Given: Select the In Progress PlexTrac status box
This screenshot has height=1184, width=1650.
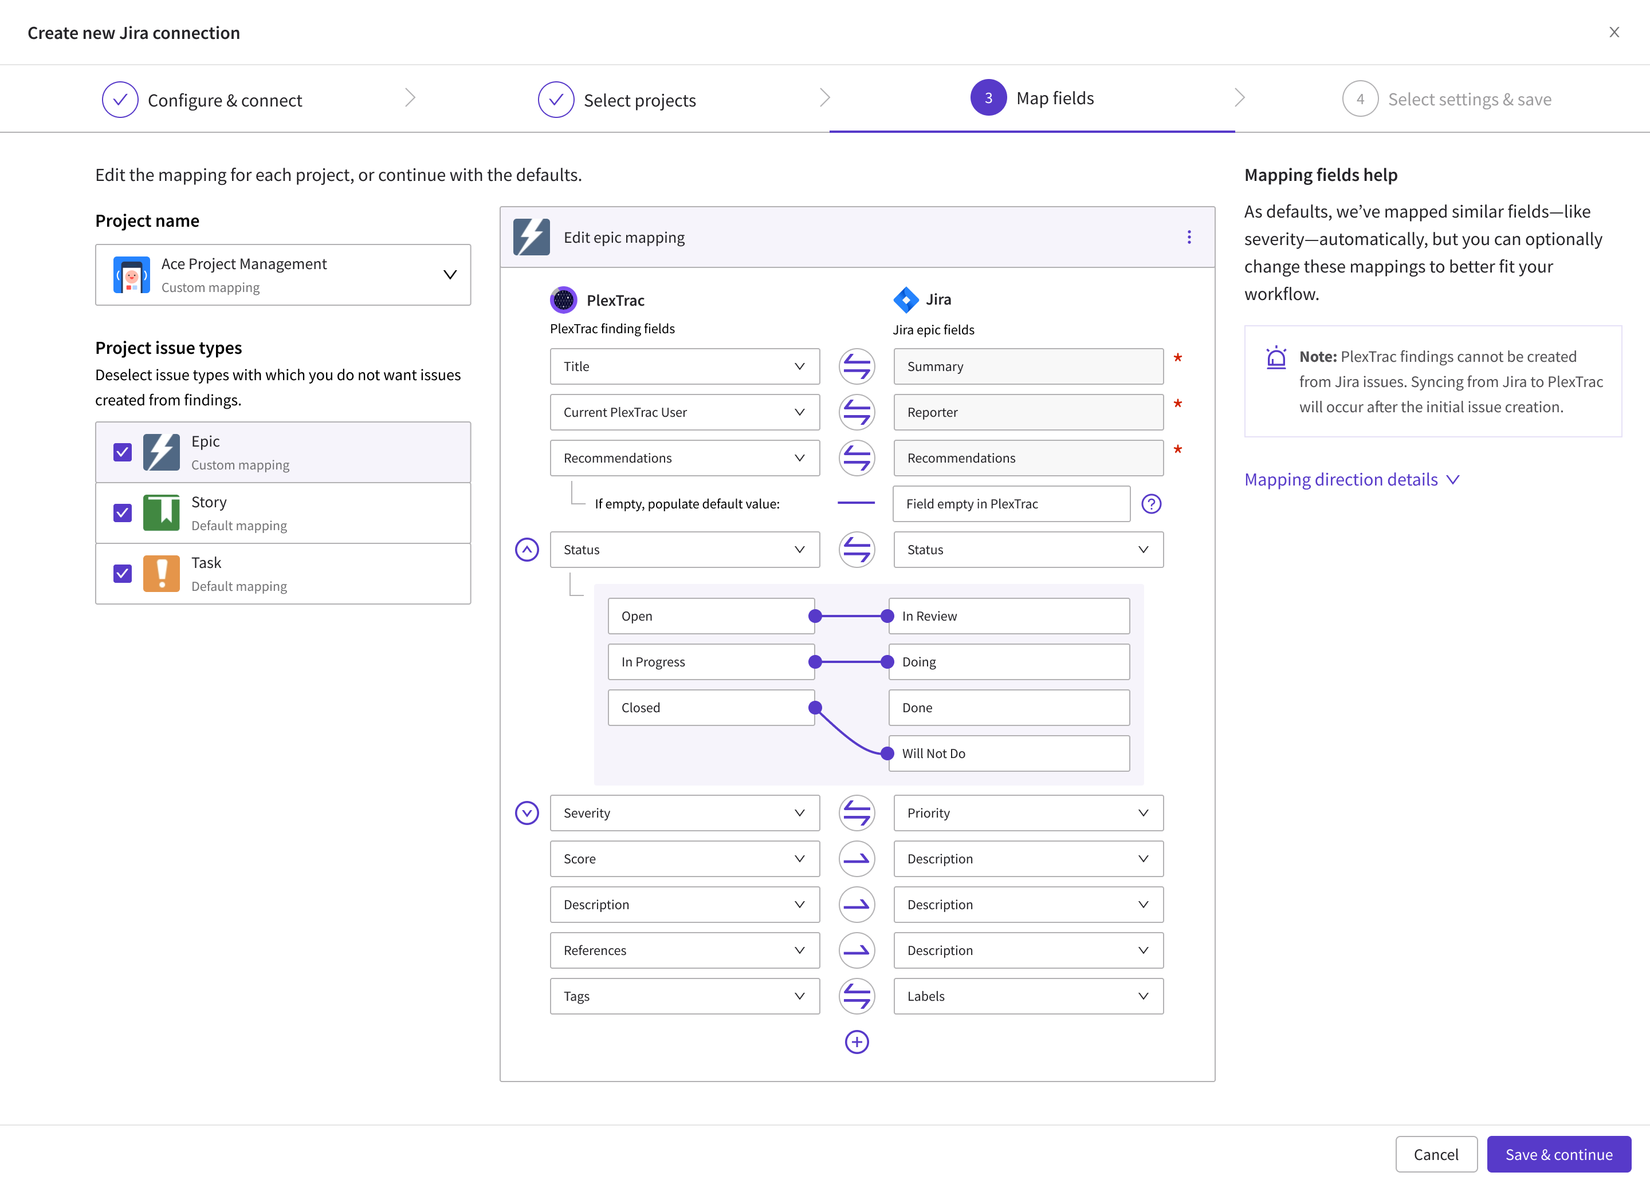Looking at the screenshot, I should tap(711, 661).
